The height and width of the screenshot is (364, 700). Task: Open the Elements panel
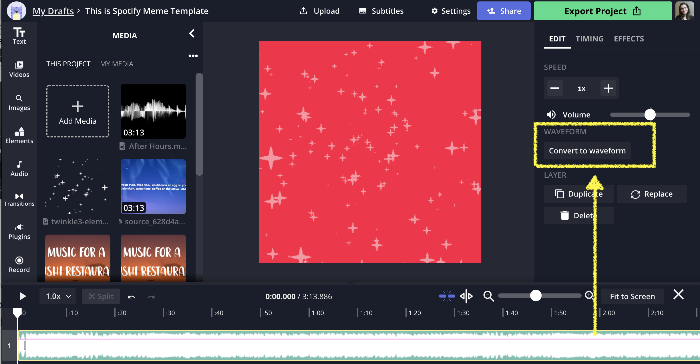[19, 135]
